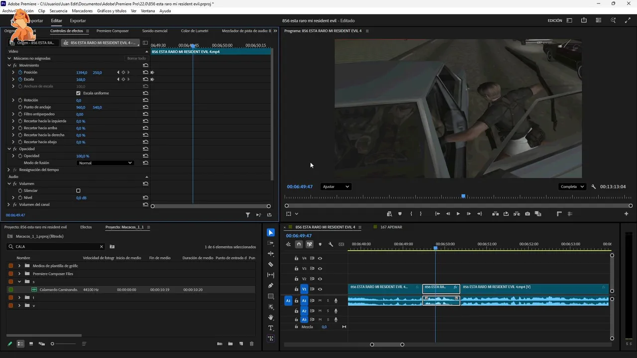Viewport: 637px width, 358px height.
Task: Switch to Color de Lumetri tab
Action: pyautogui.click(x=195, y=31)
